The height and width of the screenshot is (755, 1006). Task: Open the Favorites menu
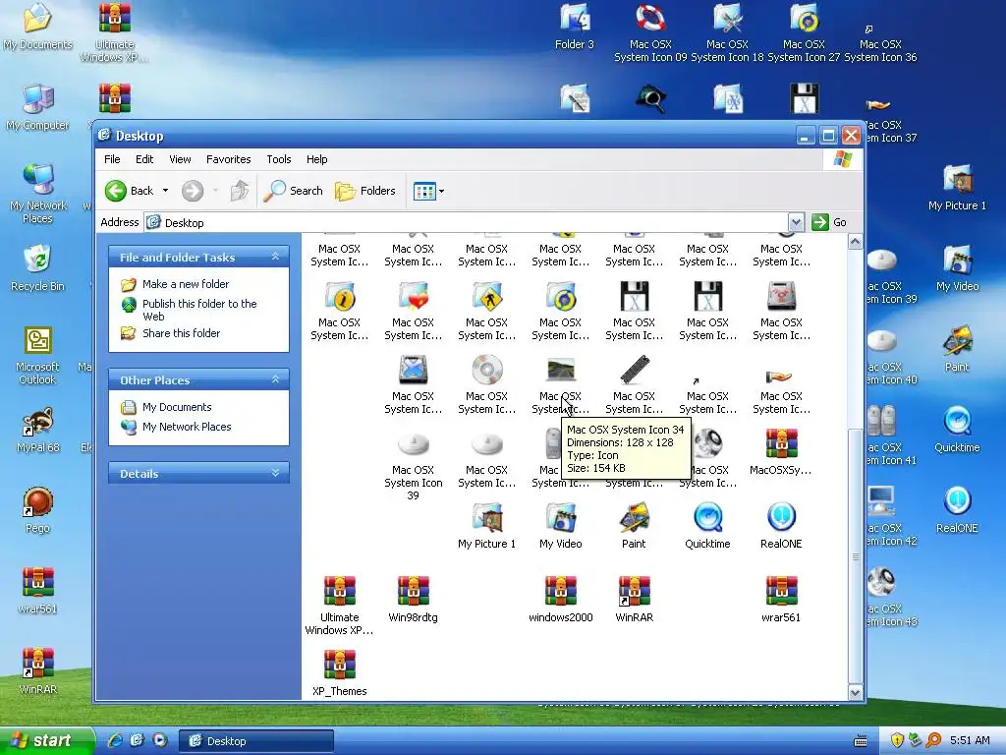228,159
